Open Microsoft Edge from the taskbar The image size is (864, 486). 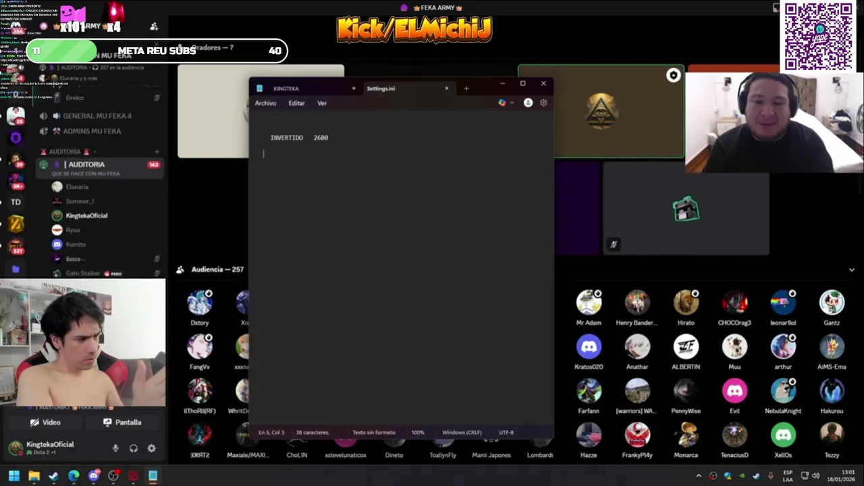74,476
